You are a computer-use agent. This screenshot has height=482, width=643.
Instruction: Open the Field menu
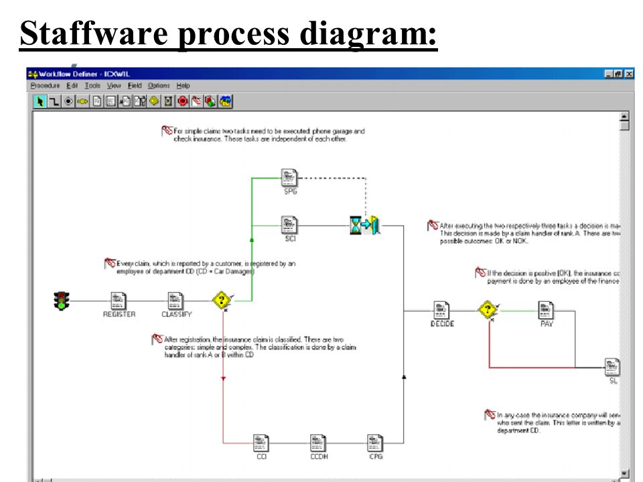[x=135, y=86]
